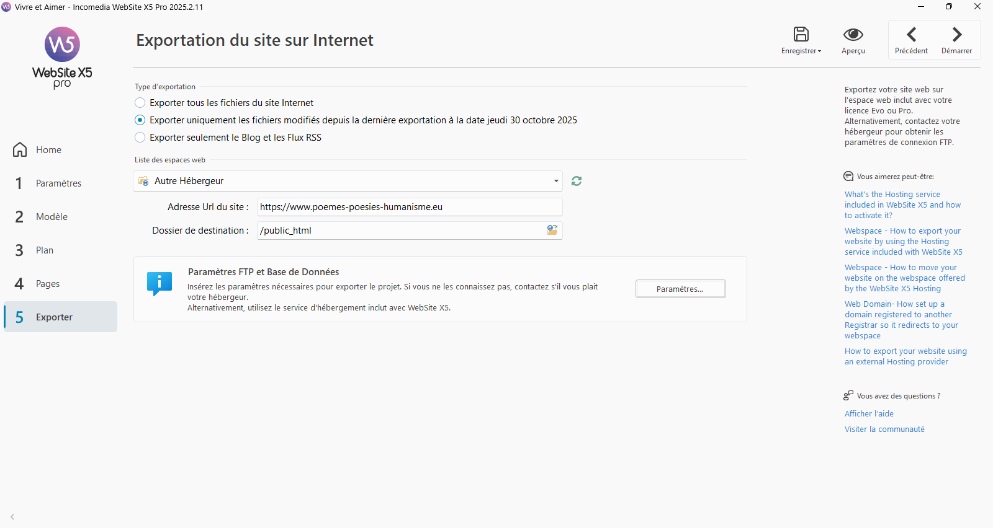
Task: Click the Adresse Url du site field
Action: pyautogui.click(x=410, y=207)
